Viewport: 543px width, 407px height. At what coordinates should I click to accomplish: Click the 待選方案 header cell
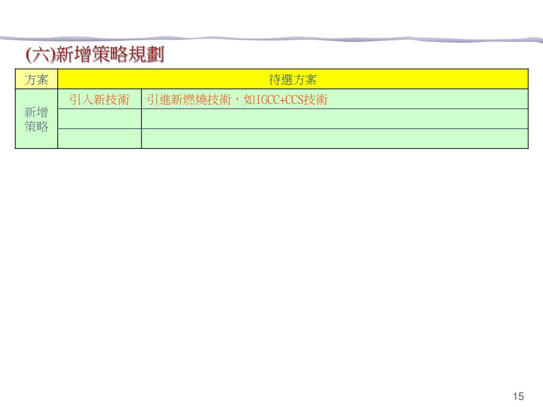293,79
